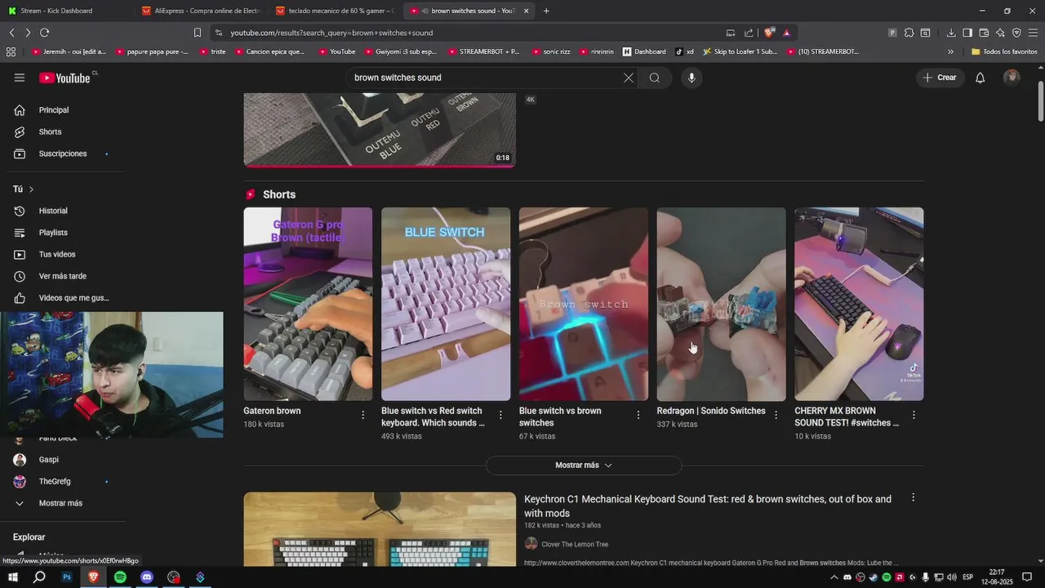Switch to the teclado mecanico 60% gamer tab
Image resolution: width=1045 pixels, height=588 pixels.
[335, 11]
